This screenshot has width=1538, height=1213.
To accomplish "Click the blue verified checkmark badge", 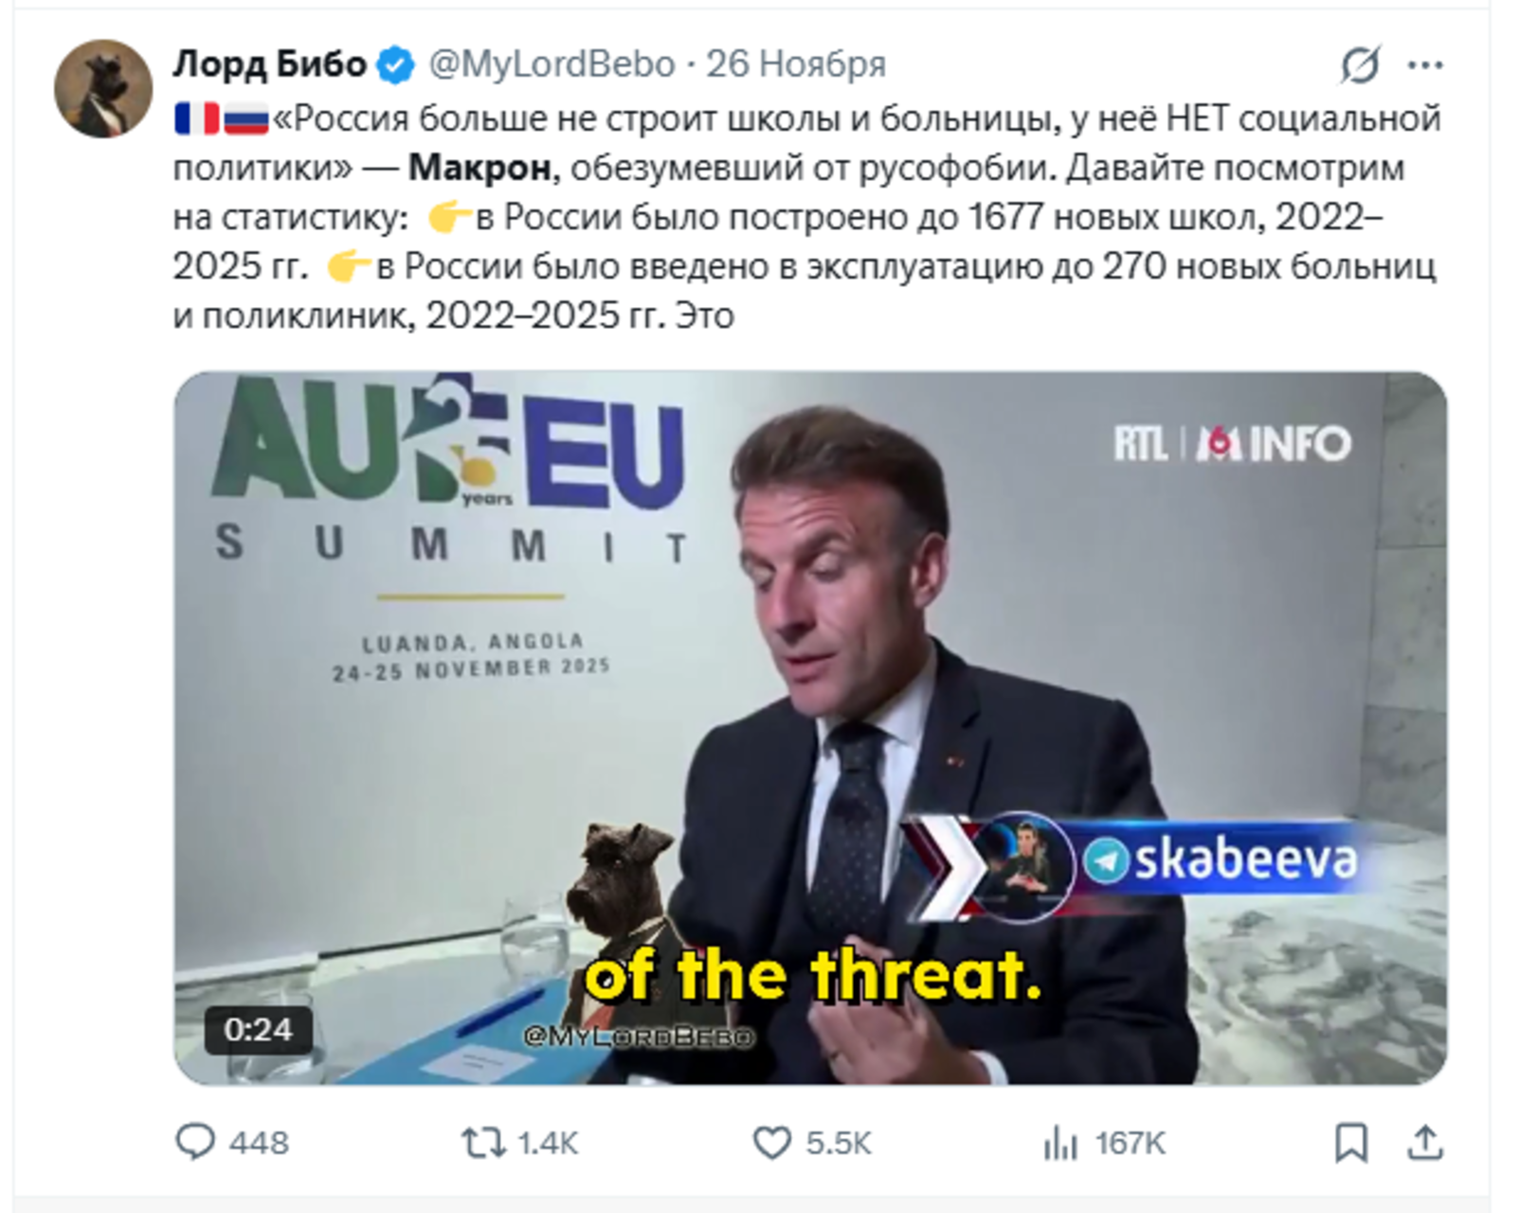I will tap(395, 64).
